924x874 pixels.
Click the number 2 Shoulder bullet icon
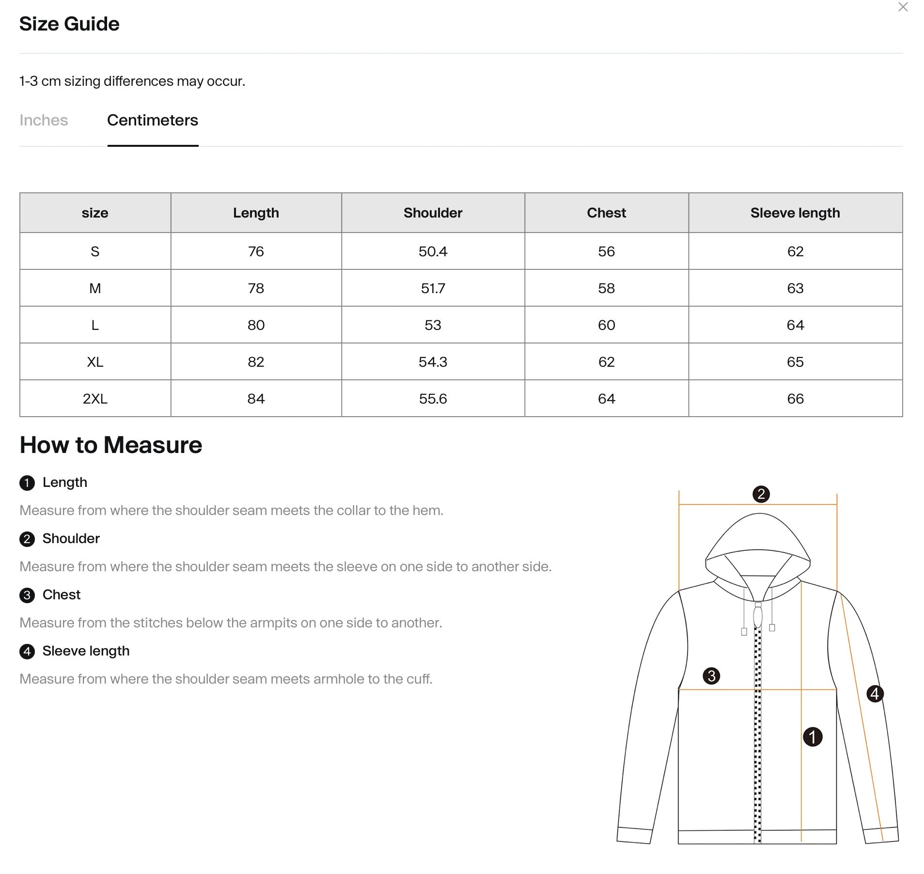click(x=27, y=539)
